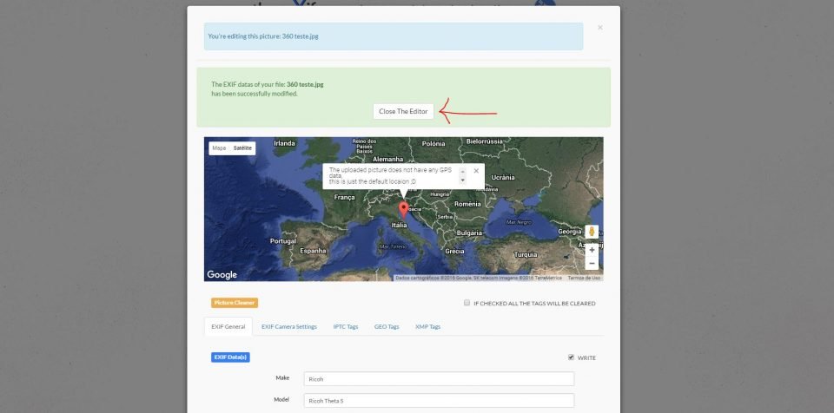Click the red map location pin
The image size is (834, 413).
pyautogui.click(x=402, y=208)
